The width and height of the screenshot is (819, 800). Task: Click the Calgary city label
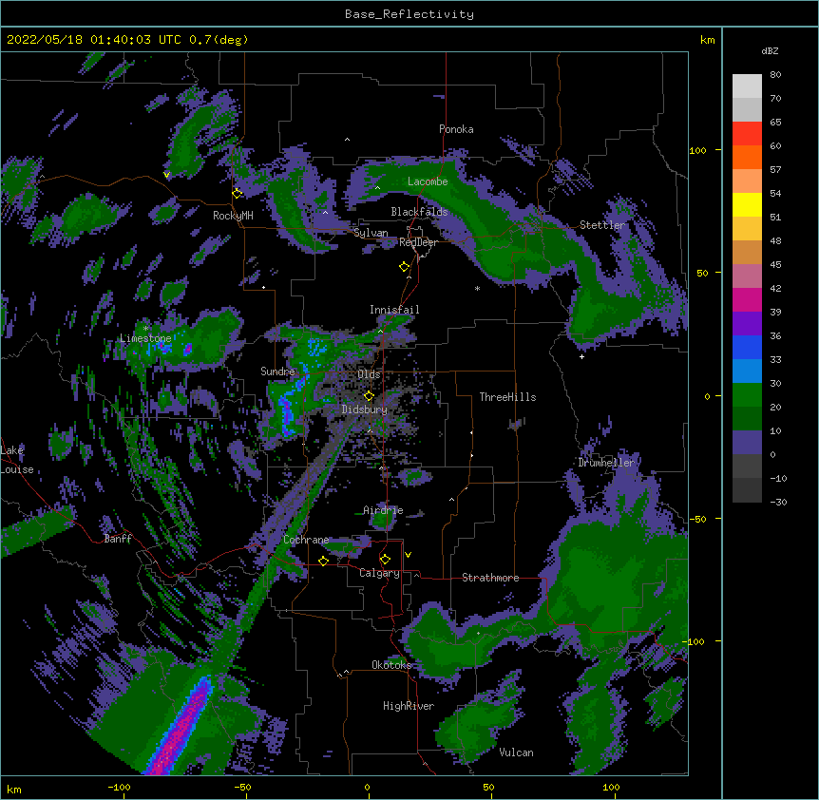379,573
